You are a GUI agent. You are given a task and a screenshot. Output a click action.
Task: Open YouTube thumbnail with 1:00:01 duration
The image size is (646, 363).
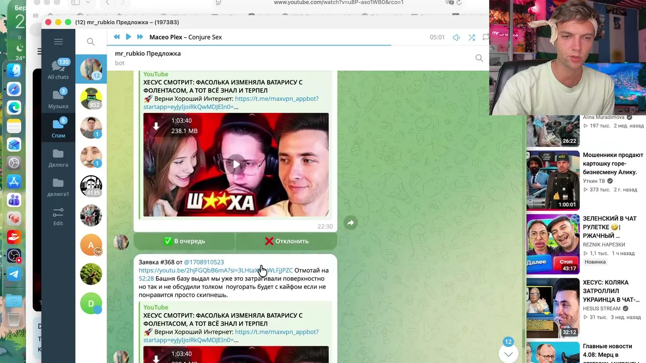(x=553, y=180)
